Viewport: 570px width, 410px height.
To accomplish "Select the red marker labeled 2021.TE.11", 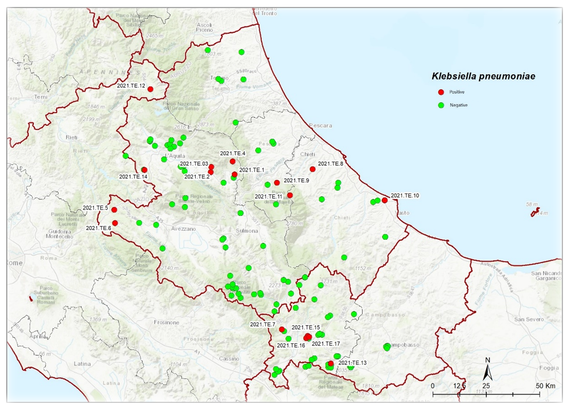I will 290,195.
